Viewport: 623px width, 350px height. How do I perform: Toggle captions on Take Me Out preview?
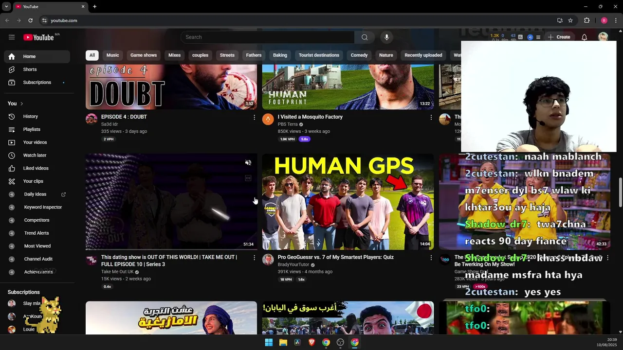tap(248, 178)
